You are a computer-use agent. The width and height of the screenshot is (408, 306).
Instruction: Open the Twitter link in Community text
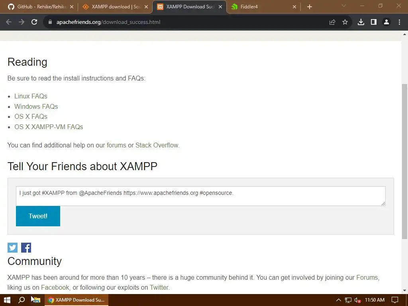159,288
